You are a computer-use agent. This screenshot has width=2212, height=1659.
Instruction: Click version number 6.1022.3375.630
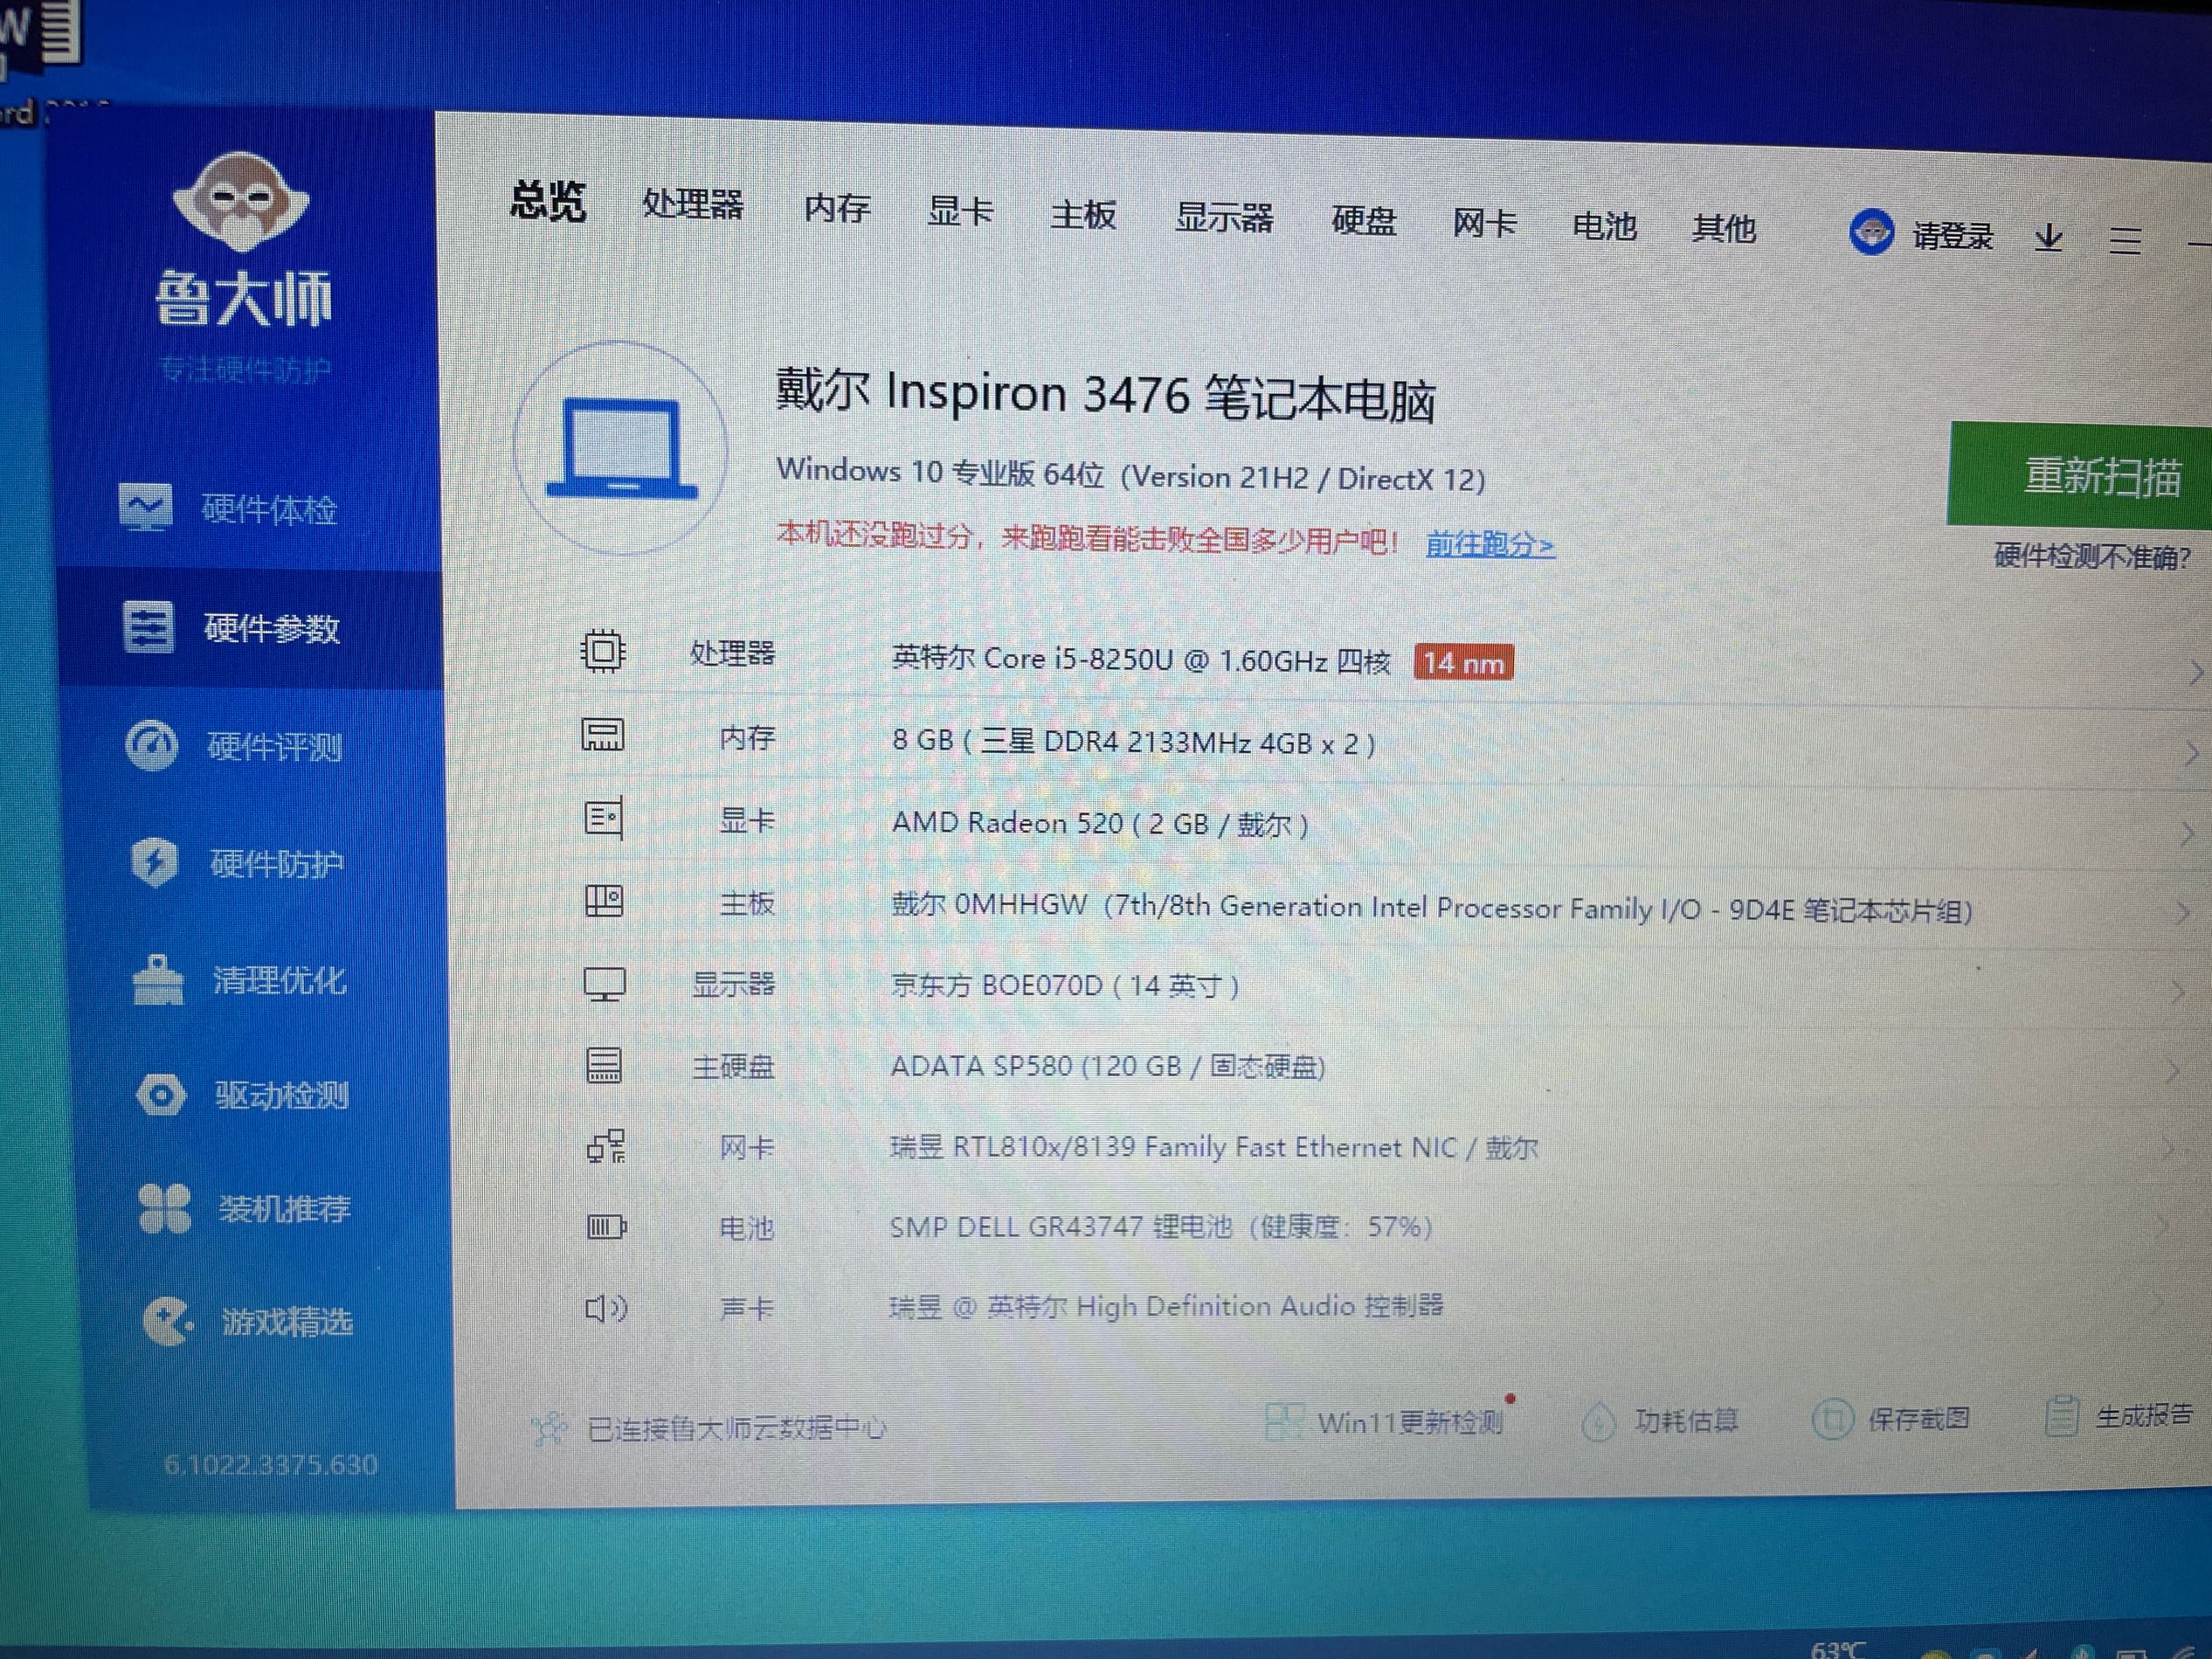click(x=270, y=1465)
